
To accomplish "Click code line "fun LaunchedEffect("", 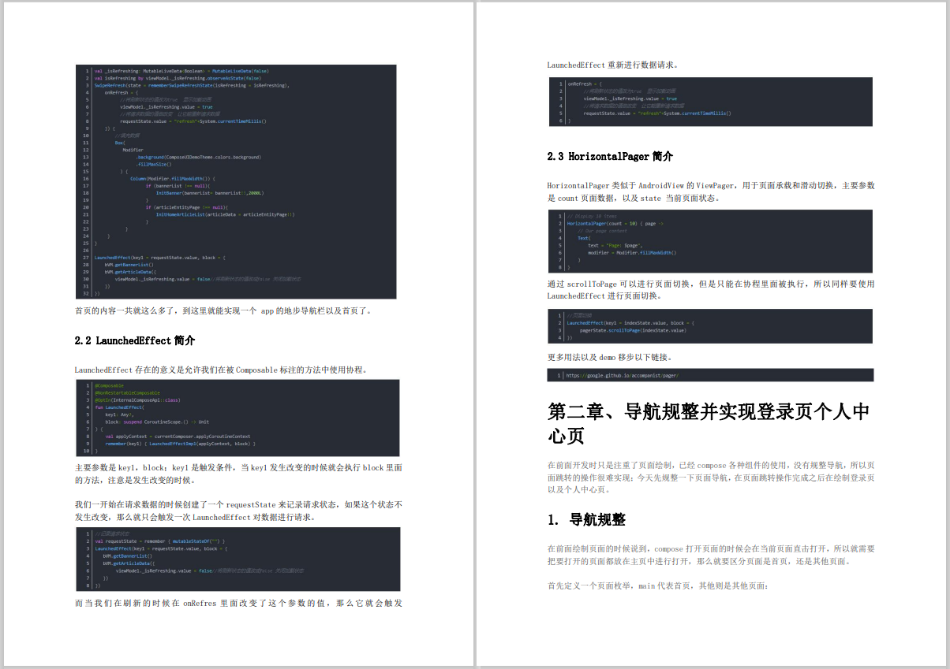I will pos(120,407).
